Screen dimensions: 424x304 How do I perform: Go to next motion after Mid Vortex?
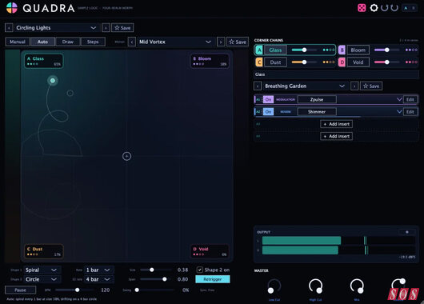pyautogui.click(x=221, y=42)
